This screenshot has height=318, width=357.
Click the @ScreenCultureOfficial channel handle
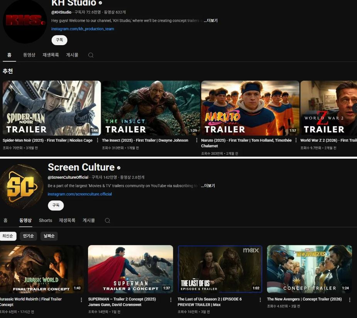click(x=68, y=177)
